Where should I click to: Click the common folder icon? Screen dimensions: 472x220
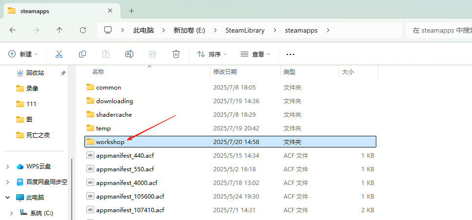pyautogui.click(x=90, y=87)
